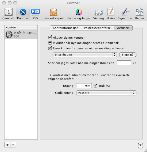Viewport: 147px width, 152px height.
Task: Click the Fjern nå button
Action: click(x=128, y=55)
